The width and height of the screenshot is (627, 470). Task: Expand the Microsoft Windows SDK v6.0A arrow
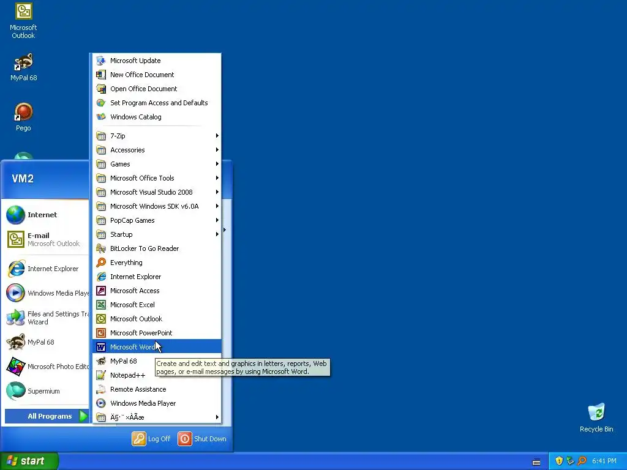click(x=217, y=206)
